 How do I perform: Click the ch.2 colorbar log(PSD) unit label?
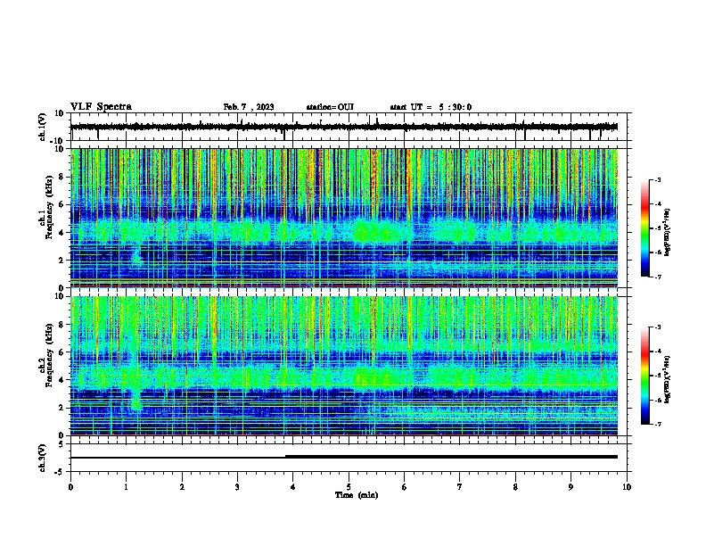click(667, 379)
